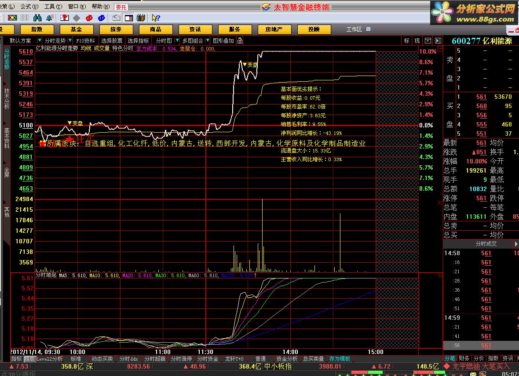Close the 分时雄起 indicator panel with X

tap(440, 275)
